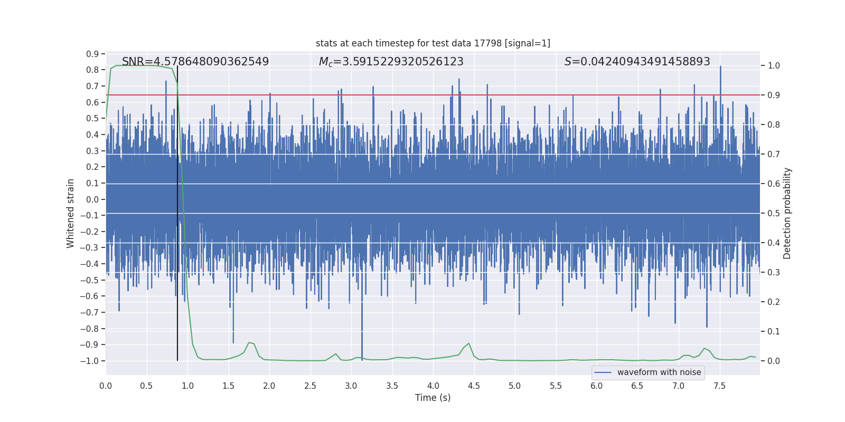Click the 0.9 tick on the Whitened strain axis
The image size is (845, 422).
pyautogui.click(x=92, y=54)
